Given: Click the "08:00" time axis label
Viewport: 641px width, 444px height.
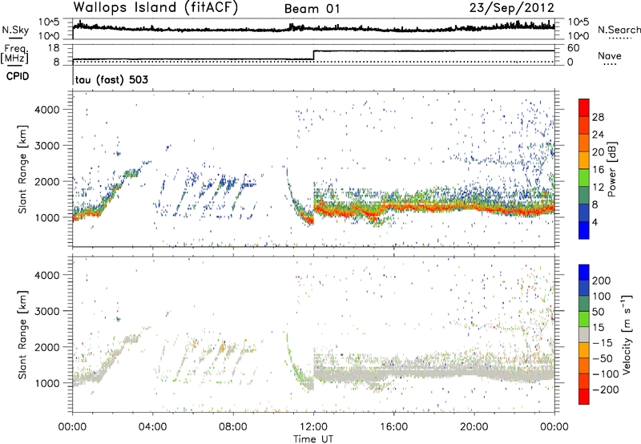Looking at the screenshot, I should (233, 427).
